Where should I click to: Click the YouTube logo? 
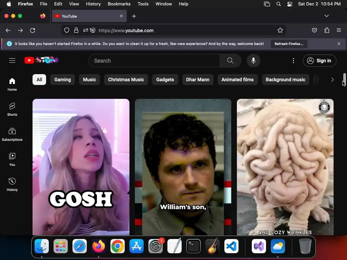pyautogui.click(x=41, y=60)
